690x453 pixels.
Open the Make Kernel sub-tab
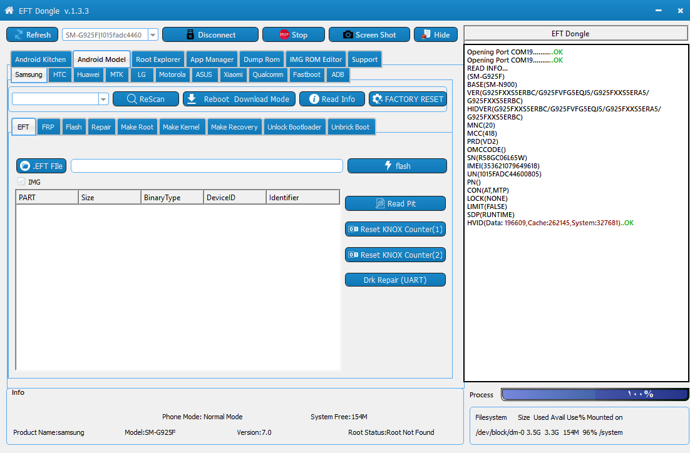point(182,127)
